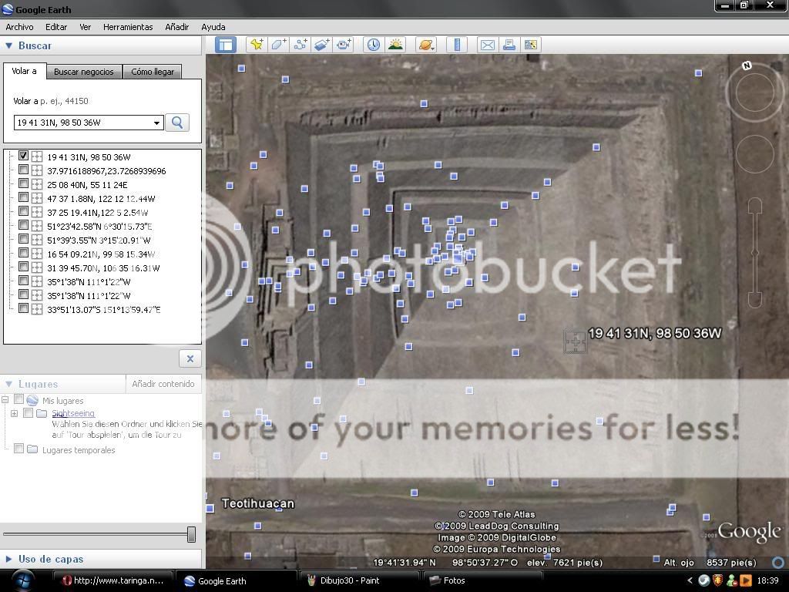Expand the Uso de capas panel
Image resolution: width=789 pixels, height=592 pixels.
coord(8,559)
